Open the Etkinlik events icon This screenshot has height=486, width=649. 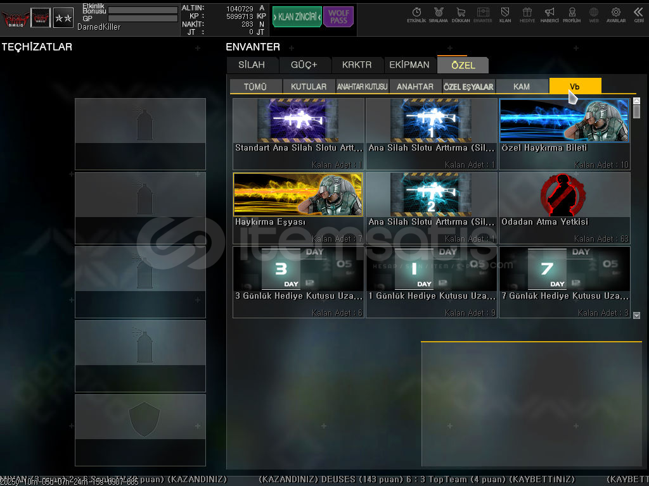(x=416, y=15)
